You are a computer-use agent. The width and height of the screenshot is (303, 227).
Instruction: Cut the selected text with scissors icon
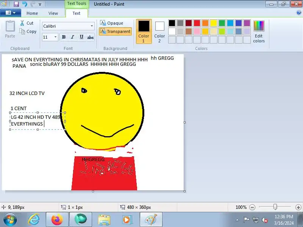(27, 23)
